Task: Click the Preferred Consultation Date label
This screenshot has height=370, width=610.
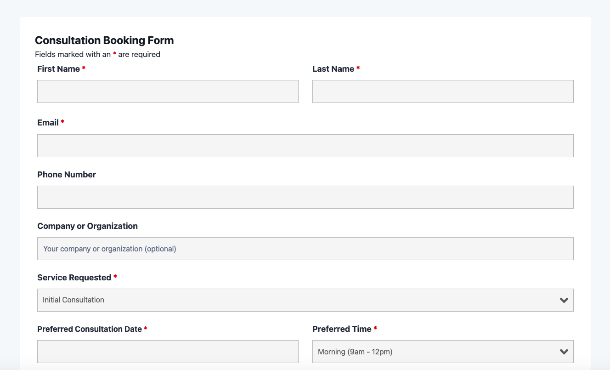Action: tap(89, 329)
